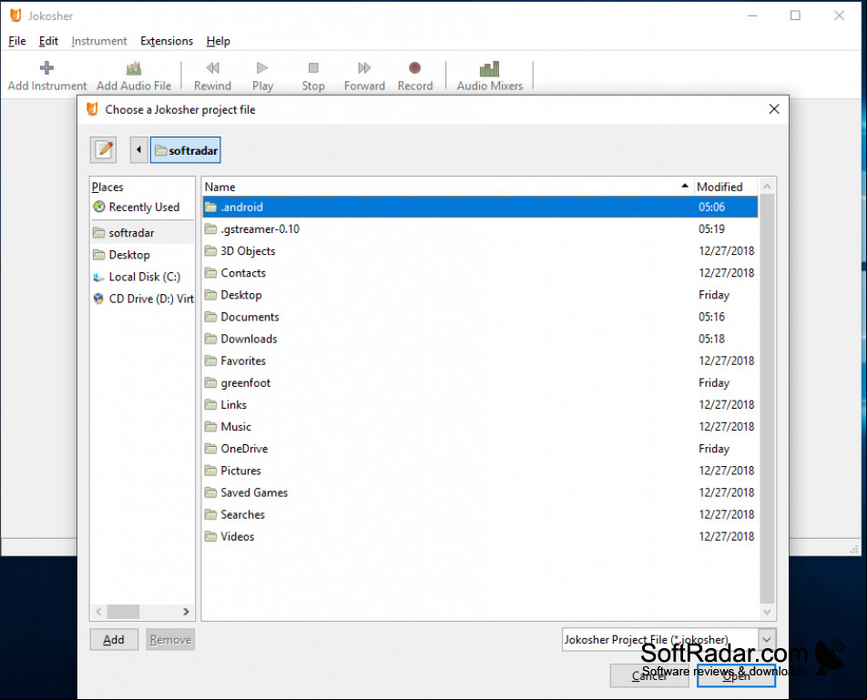Select the .android folder row
Viewport: 867px width, 700px height.
click(480, 208)
